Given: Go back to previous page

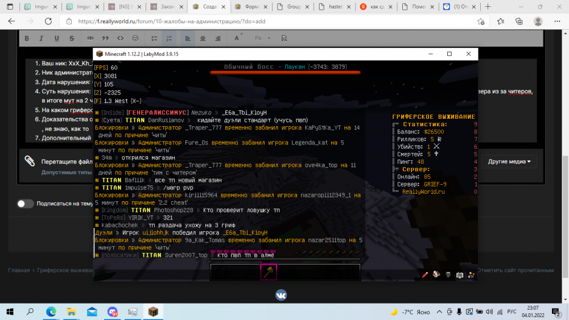Looking at the screenshot, I should click(x=11, y=22).
